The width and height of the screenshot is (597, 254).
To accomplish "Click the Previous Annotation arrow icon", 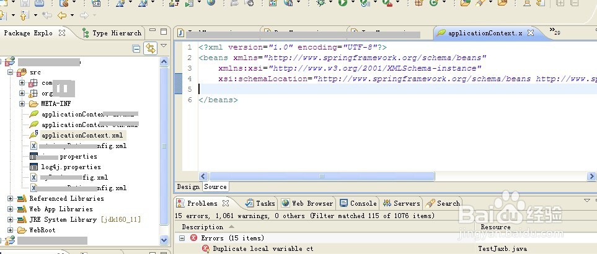I will (24, 15).
